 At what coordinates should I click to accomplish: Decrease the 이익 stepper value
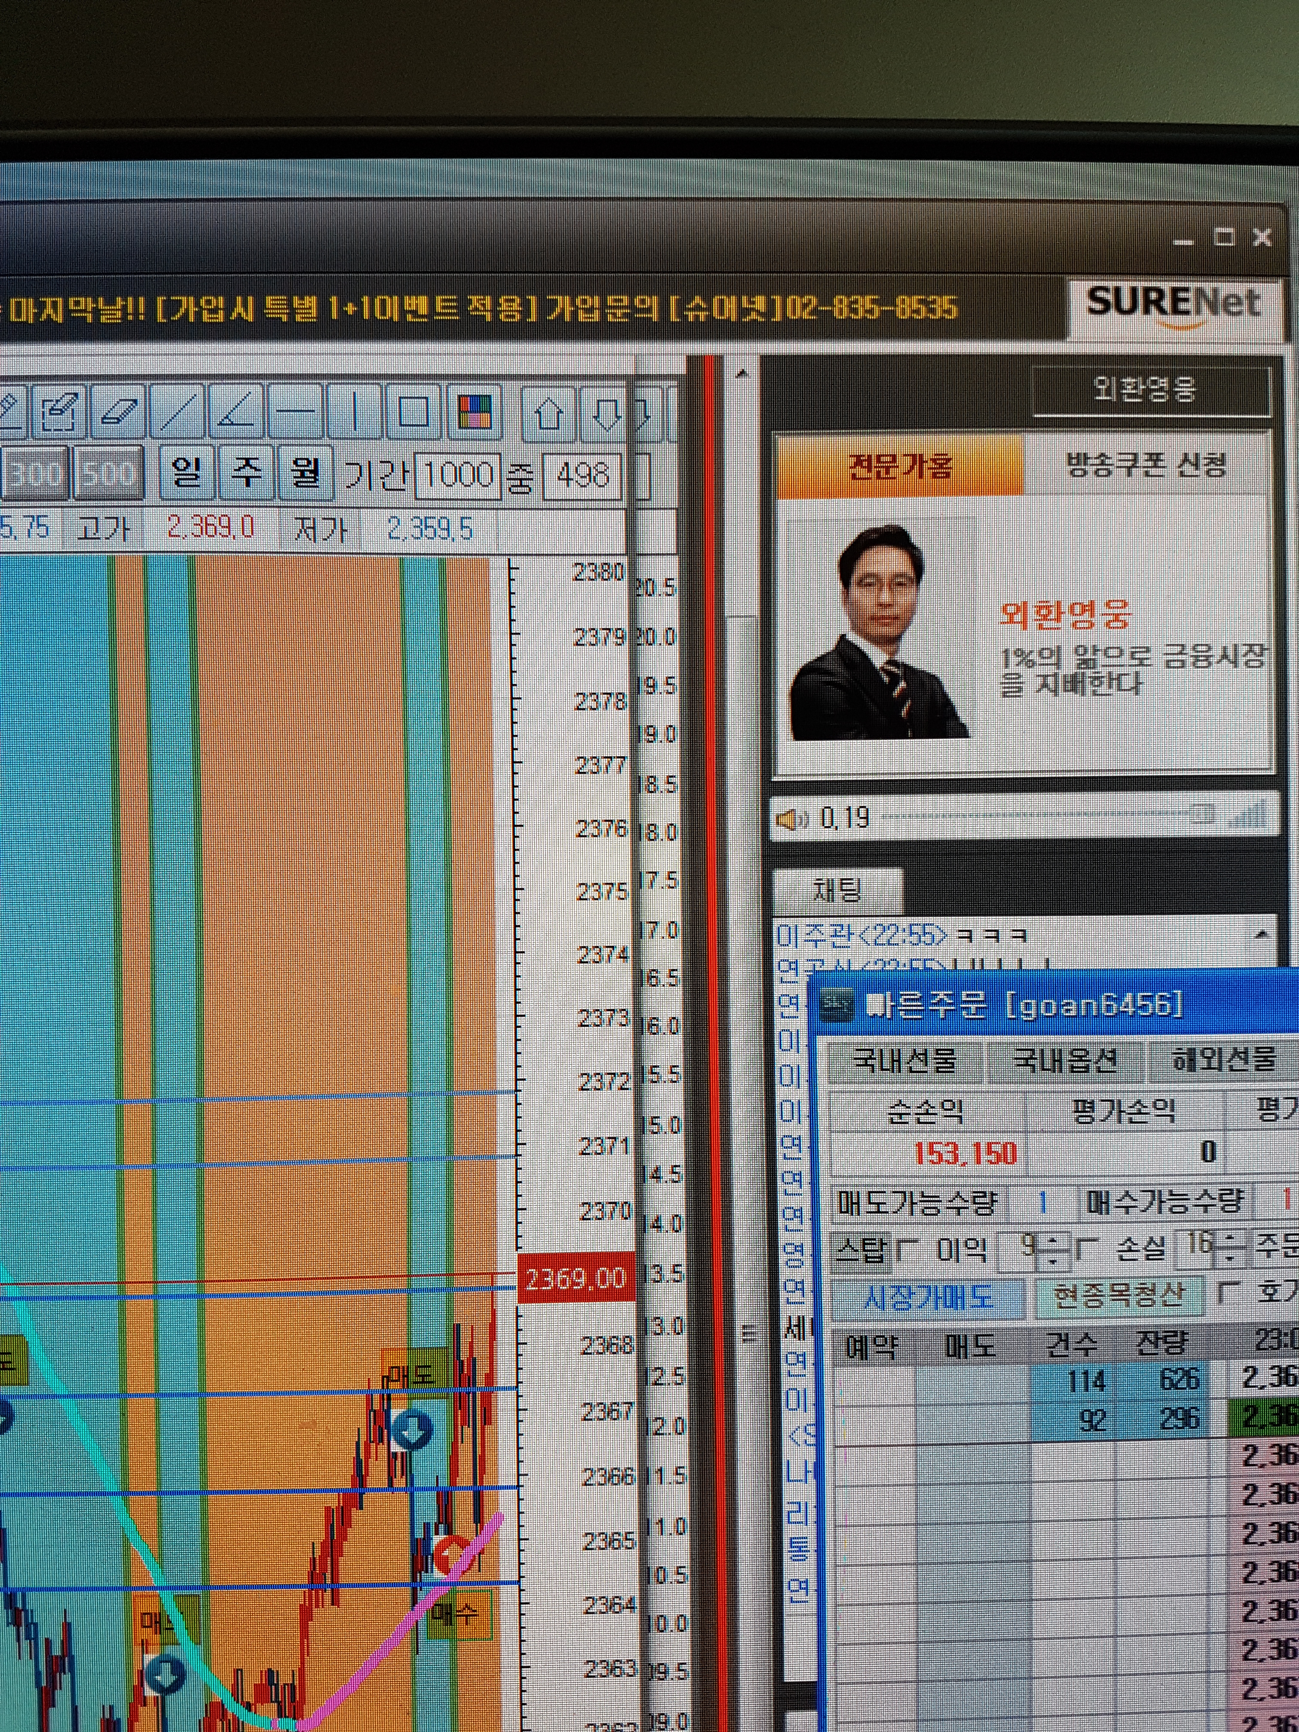tap(1053, 1261)
